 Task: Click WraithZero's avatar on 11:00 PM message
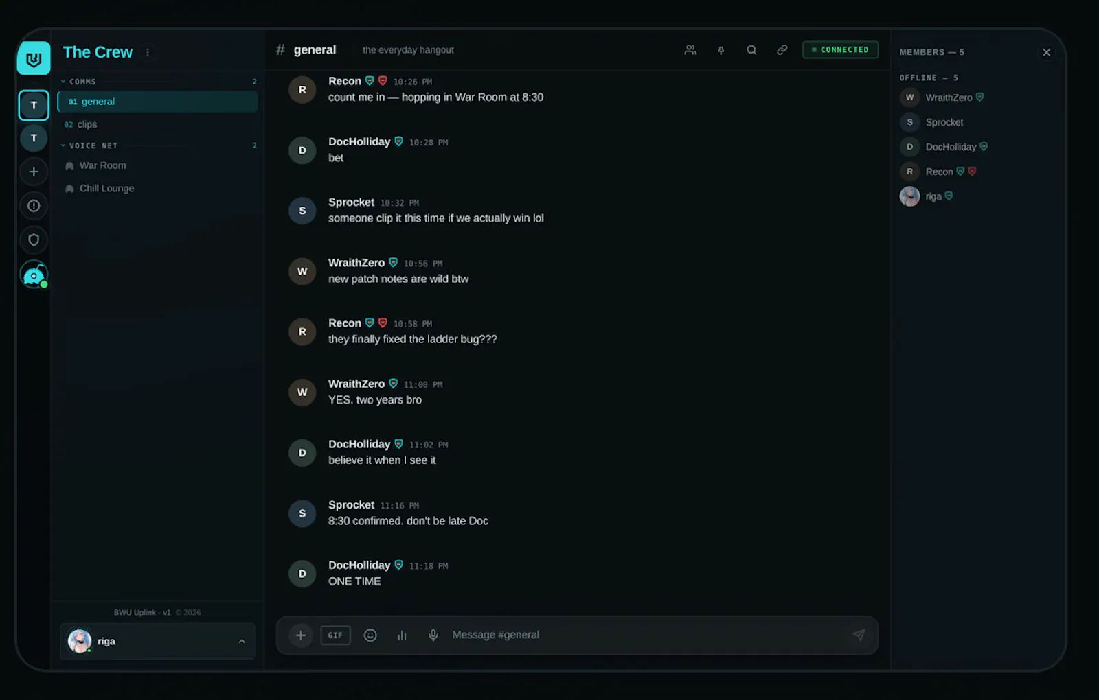pos(302,393)
